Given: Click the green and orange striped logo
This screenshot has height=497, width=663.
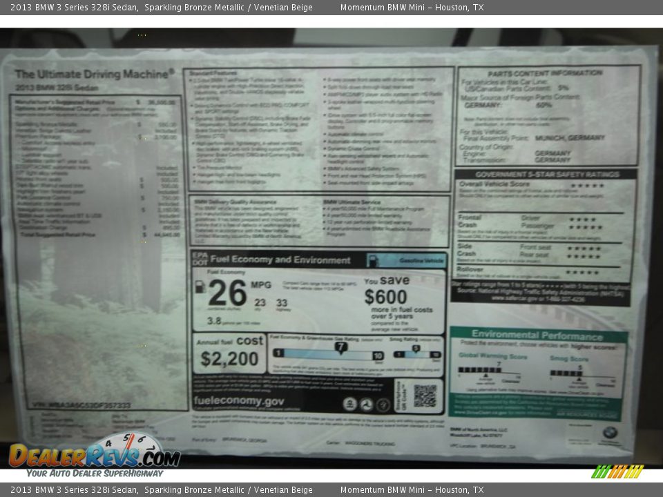Looking at the screenshot, I should 617,472.
